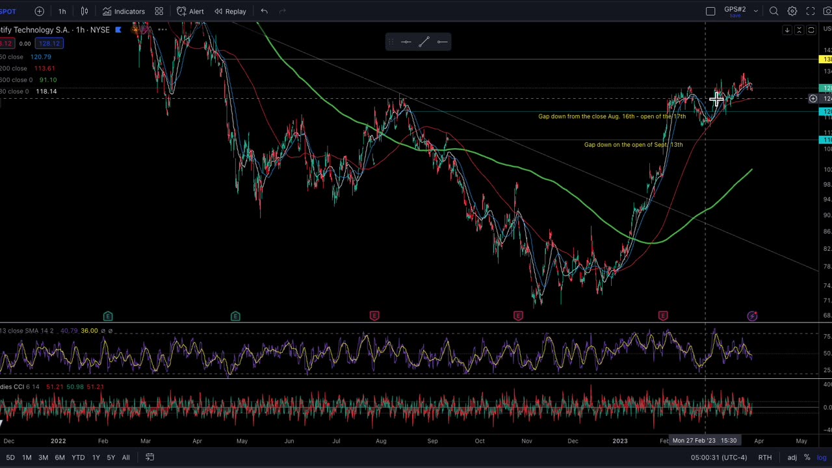The image size is (832, 468).
Task: Select the 600 close moving average legend
Action: [29, 80]
